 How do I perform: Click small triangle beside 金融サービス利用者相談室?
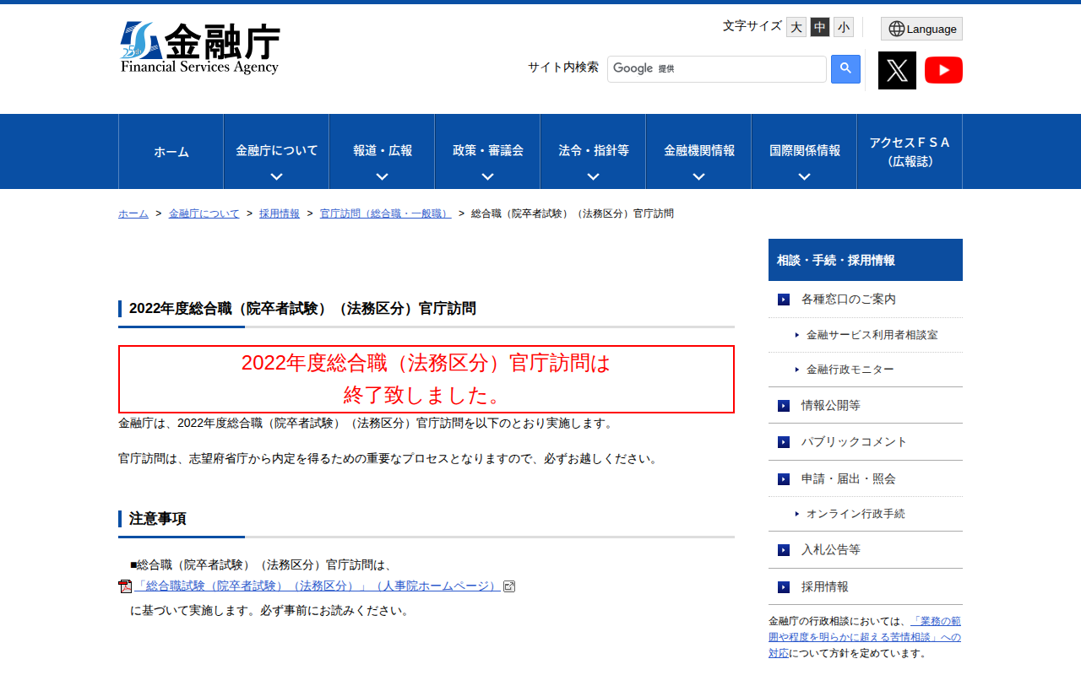tap(796, 335)
